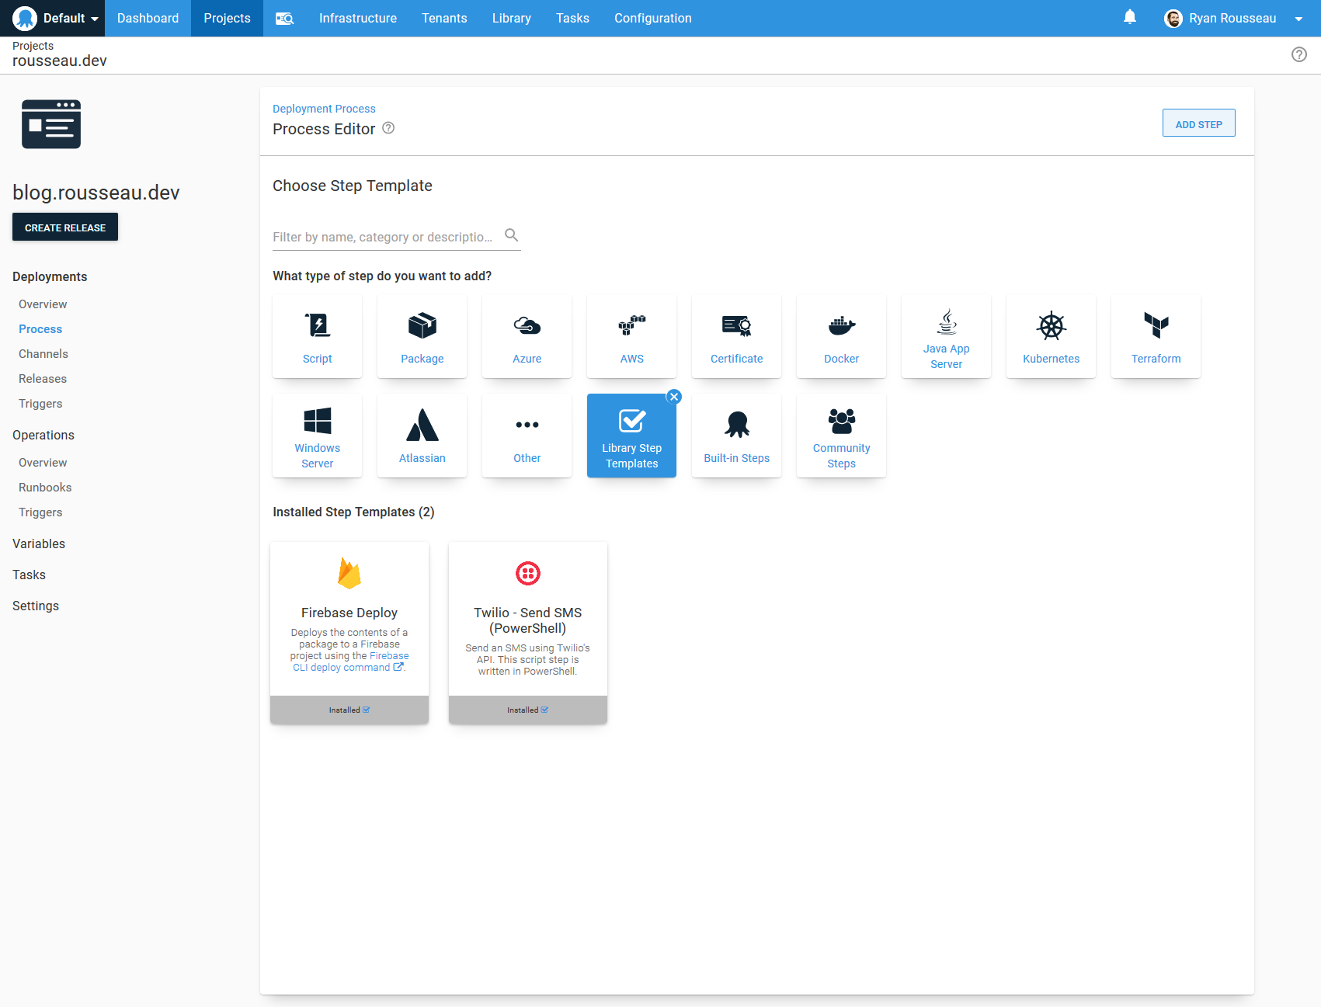Deselect the Library Step Templates filter
This screenshot has height=1007, width=1321.
pos(673,396)
